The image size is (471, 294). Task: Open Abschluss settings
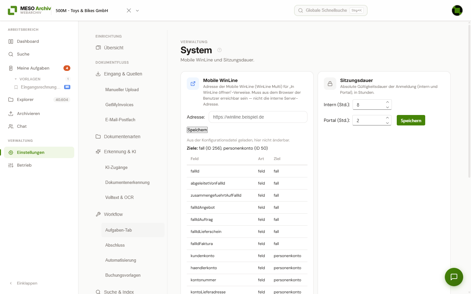pyautogui.click(x=133, y=245)
